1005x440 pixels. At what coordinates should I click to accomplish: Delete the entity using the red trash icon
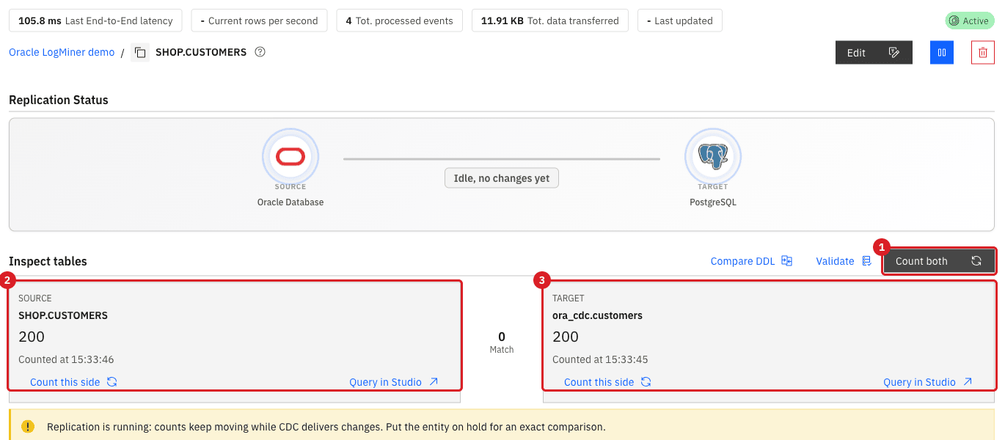click(x=983, y=52)
